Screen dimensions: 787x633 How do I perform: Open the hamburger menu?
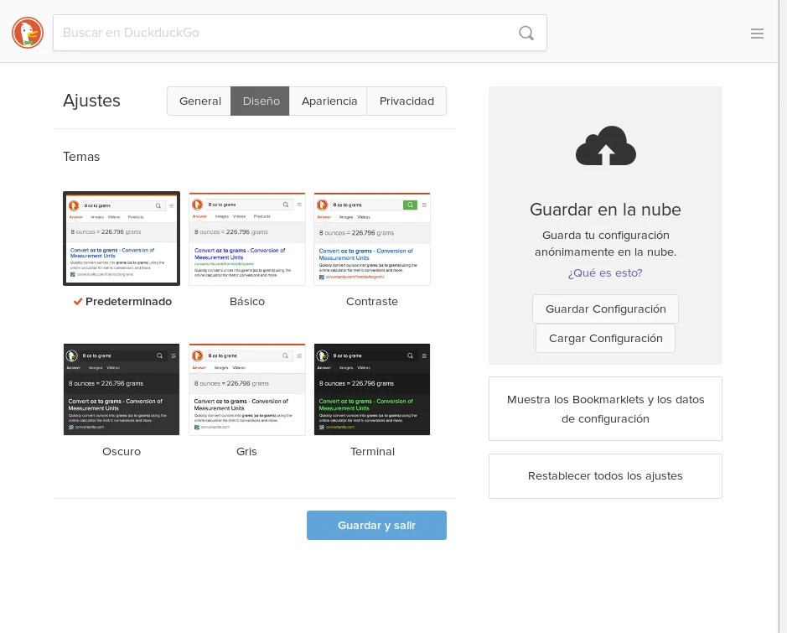coord(757,34)
